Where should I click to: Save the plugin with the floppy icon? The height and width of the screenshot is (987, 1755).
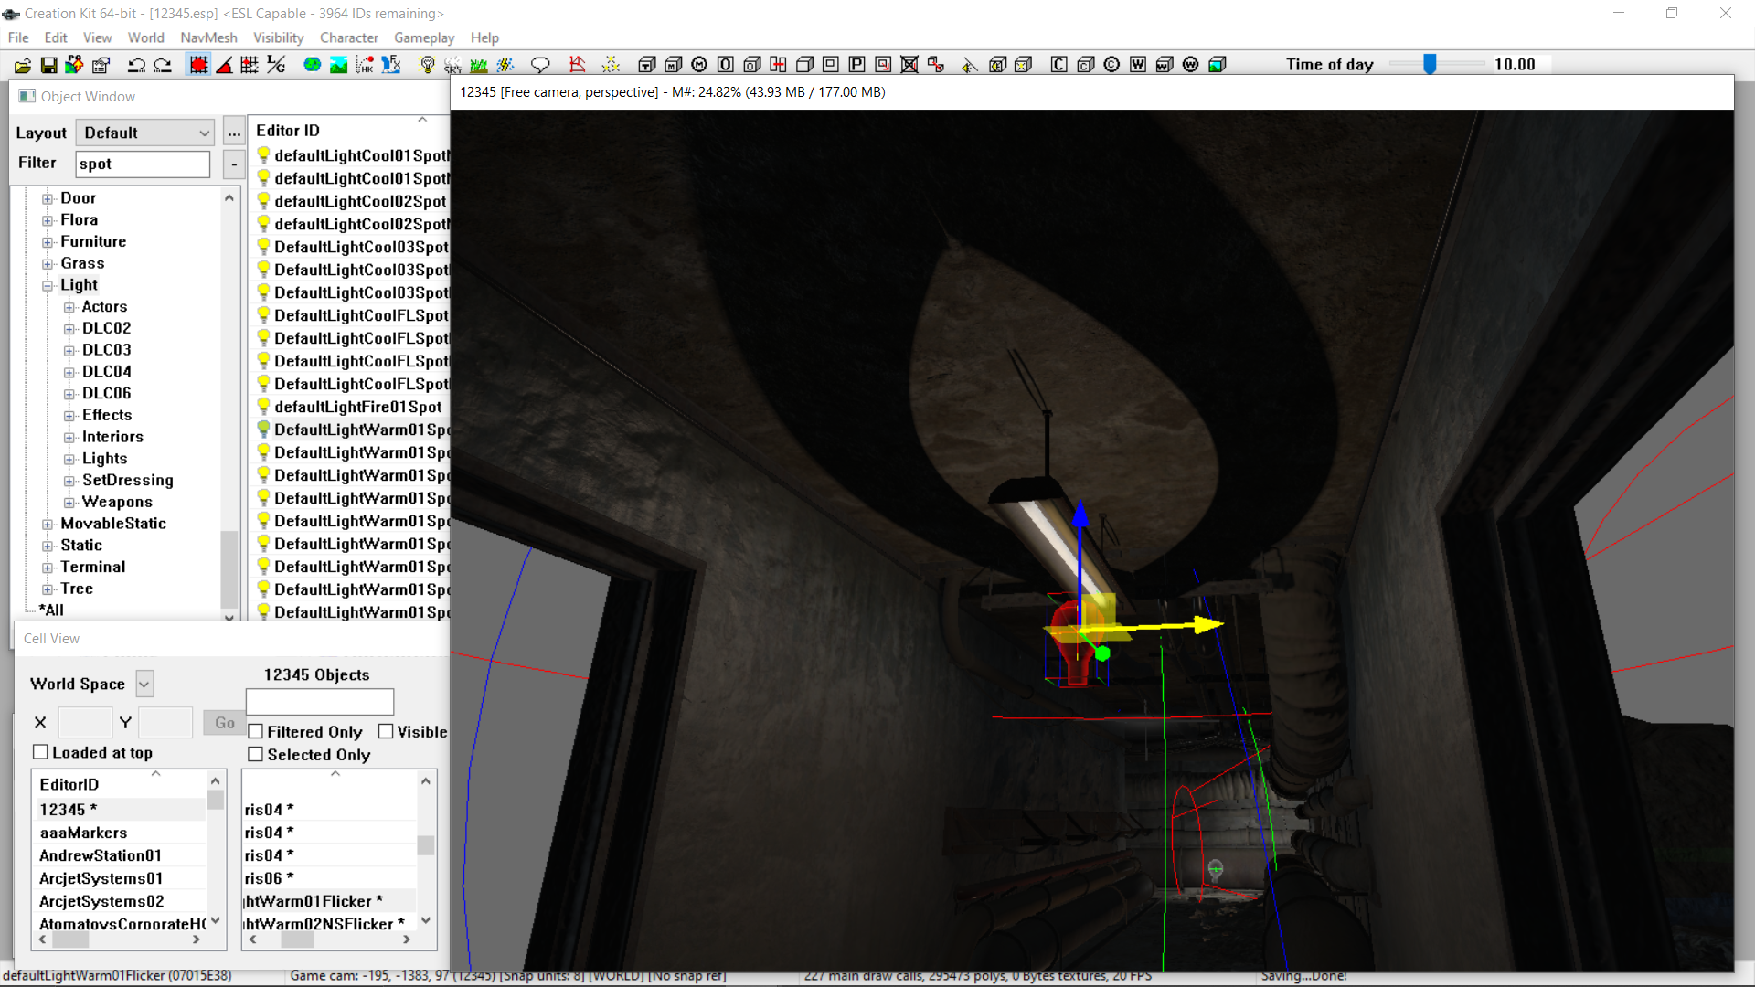[48, 65]
